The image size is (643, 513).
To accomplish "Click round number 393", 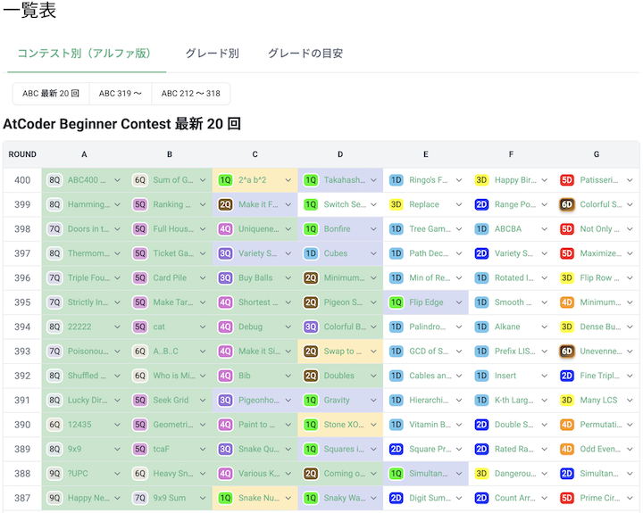I will (22, 352).
